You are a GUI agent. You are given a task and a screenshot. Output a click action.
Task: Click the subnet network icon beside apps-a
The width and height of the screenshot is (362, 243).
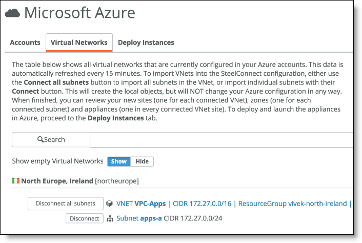click(110, 218)
